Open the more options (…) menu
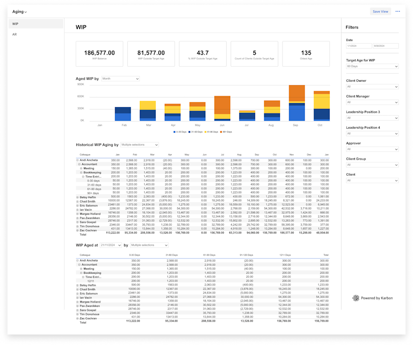 coord(398,11)
